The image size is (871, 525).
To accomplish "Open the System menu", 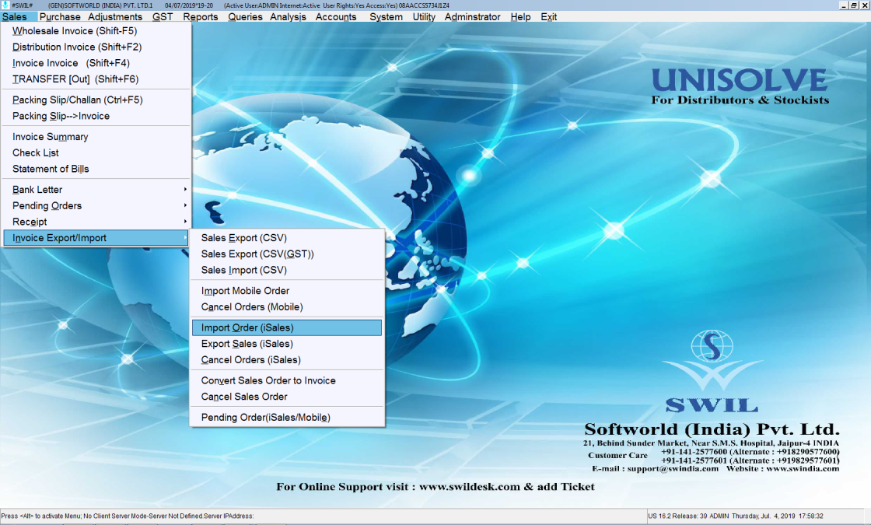I will click(386, 16).
